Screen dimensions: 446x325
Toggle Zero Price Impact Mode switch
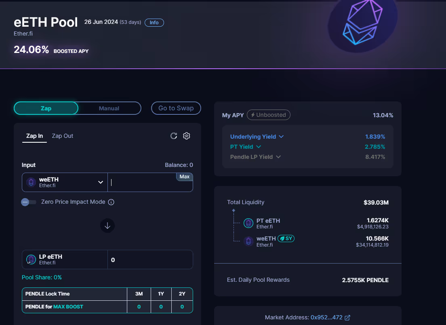28,202
